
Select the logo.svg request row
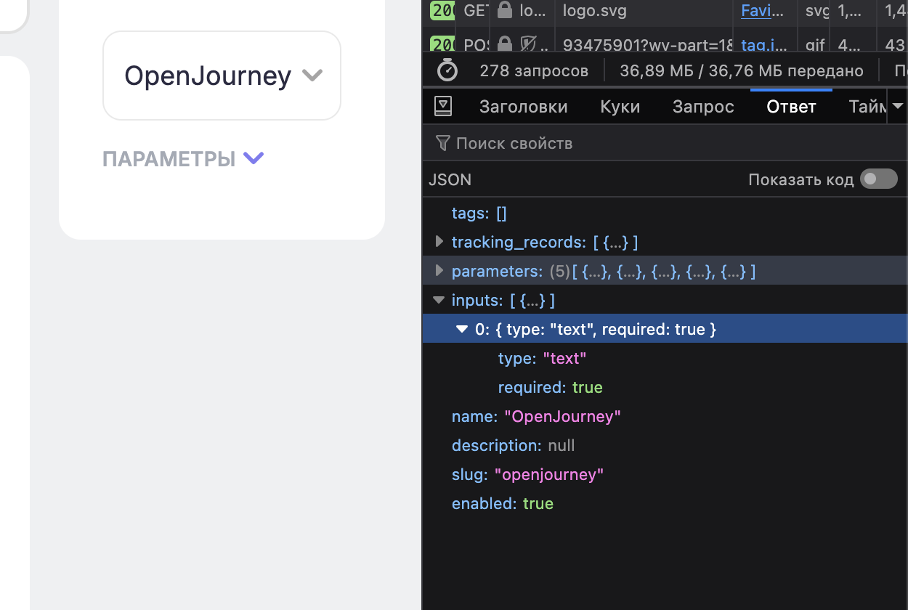point(665,11)
